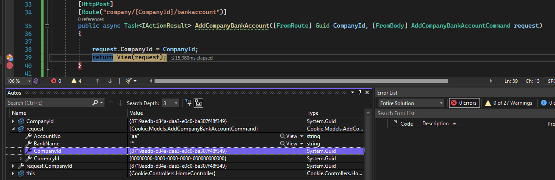Toggle the 0 Errors filter button
555x180 pixels.
tap(464, 103)
